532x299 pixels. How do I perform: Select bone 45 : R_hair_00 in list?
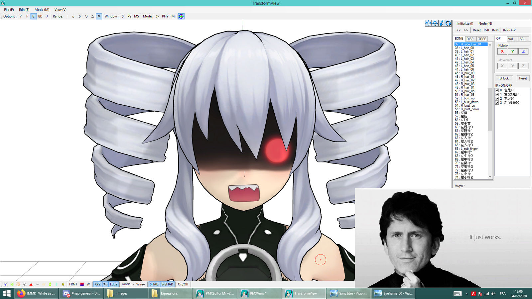pyautogui.click(x=471, y=73)
